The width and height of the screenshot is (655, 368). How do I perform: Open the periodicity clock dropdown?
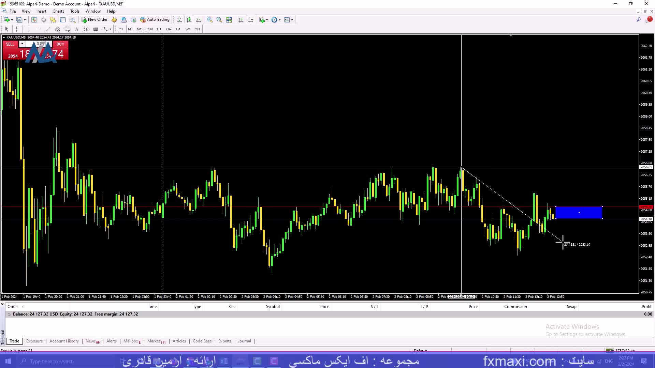280,20
